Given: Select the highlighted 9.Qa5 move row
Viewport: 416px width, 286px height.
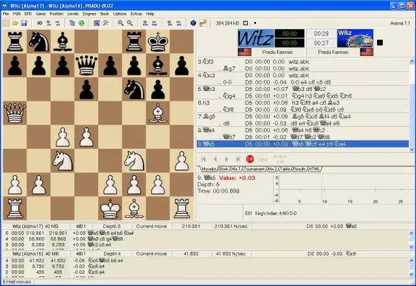Looking at the screenshot, I should pos(302,144).
